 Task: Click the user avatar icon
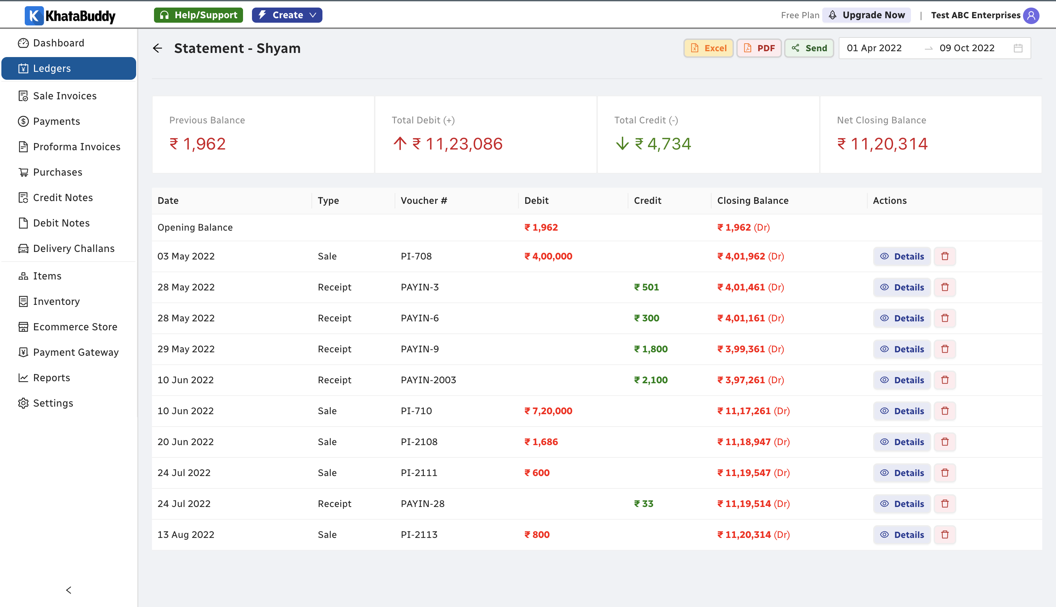click(1031, 15)
